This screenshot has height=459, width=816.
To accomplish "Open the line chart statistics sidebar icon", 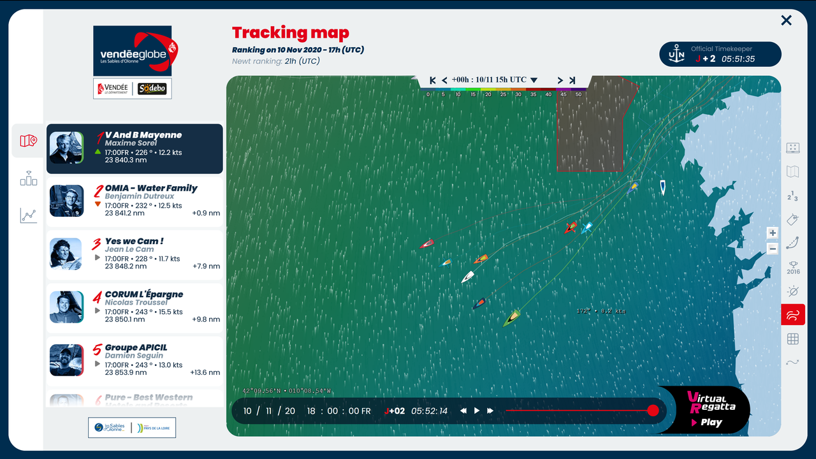I will 28,215.
